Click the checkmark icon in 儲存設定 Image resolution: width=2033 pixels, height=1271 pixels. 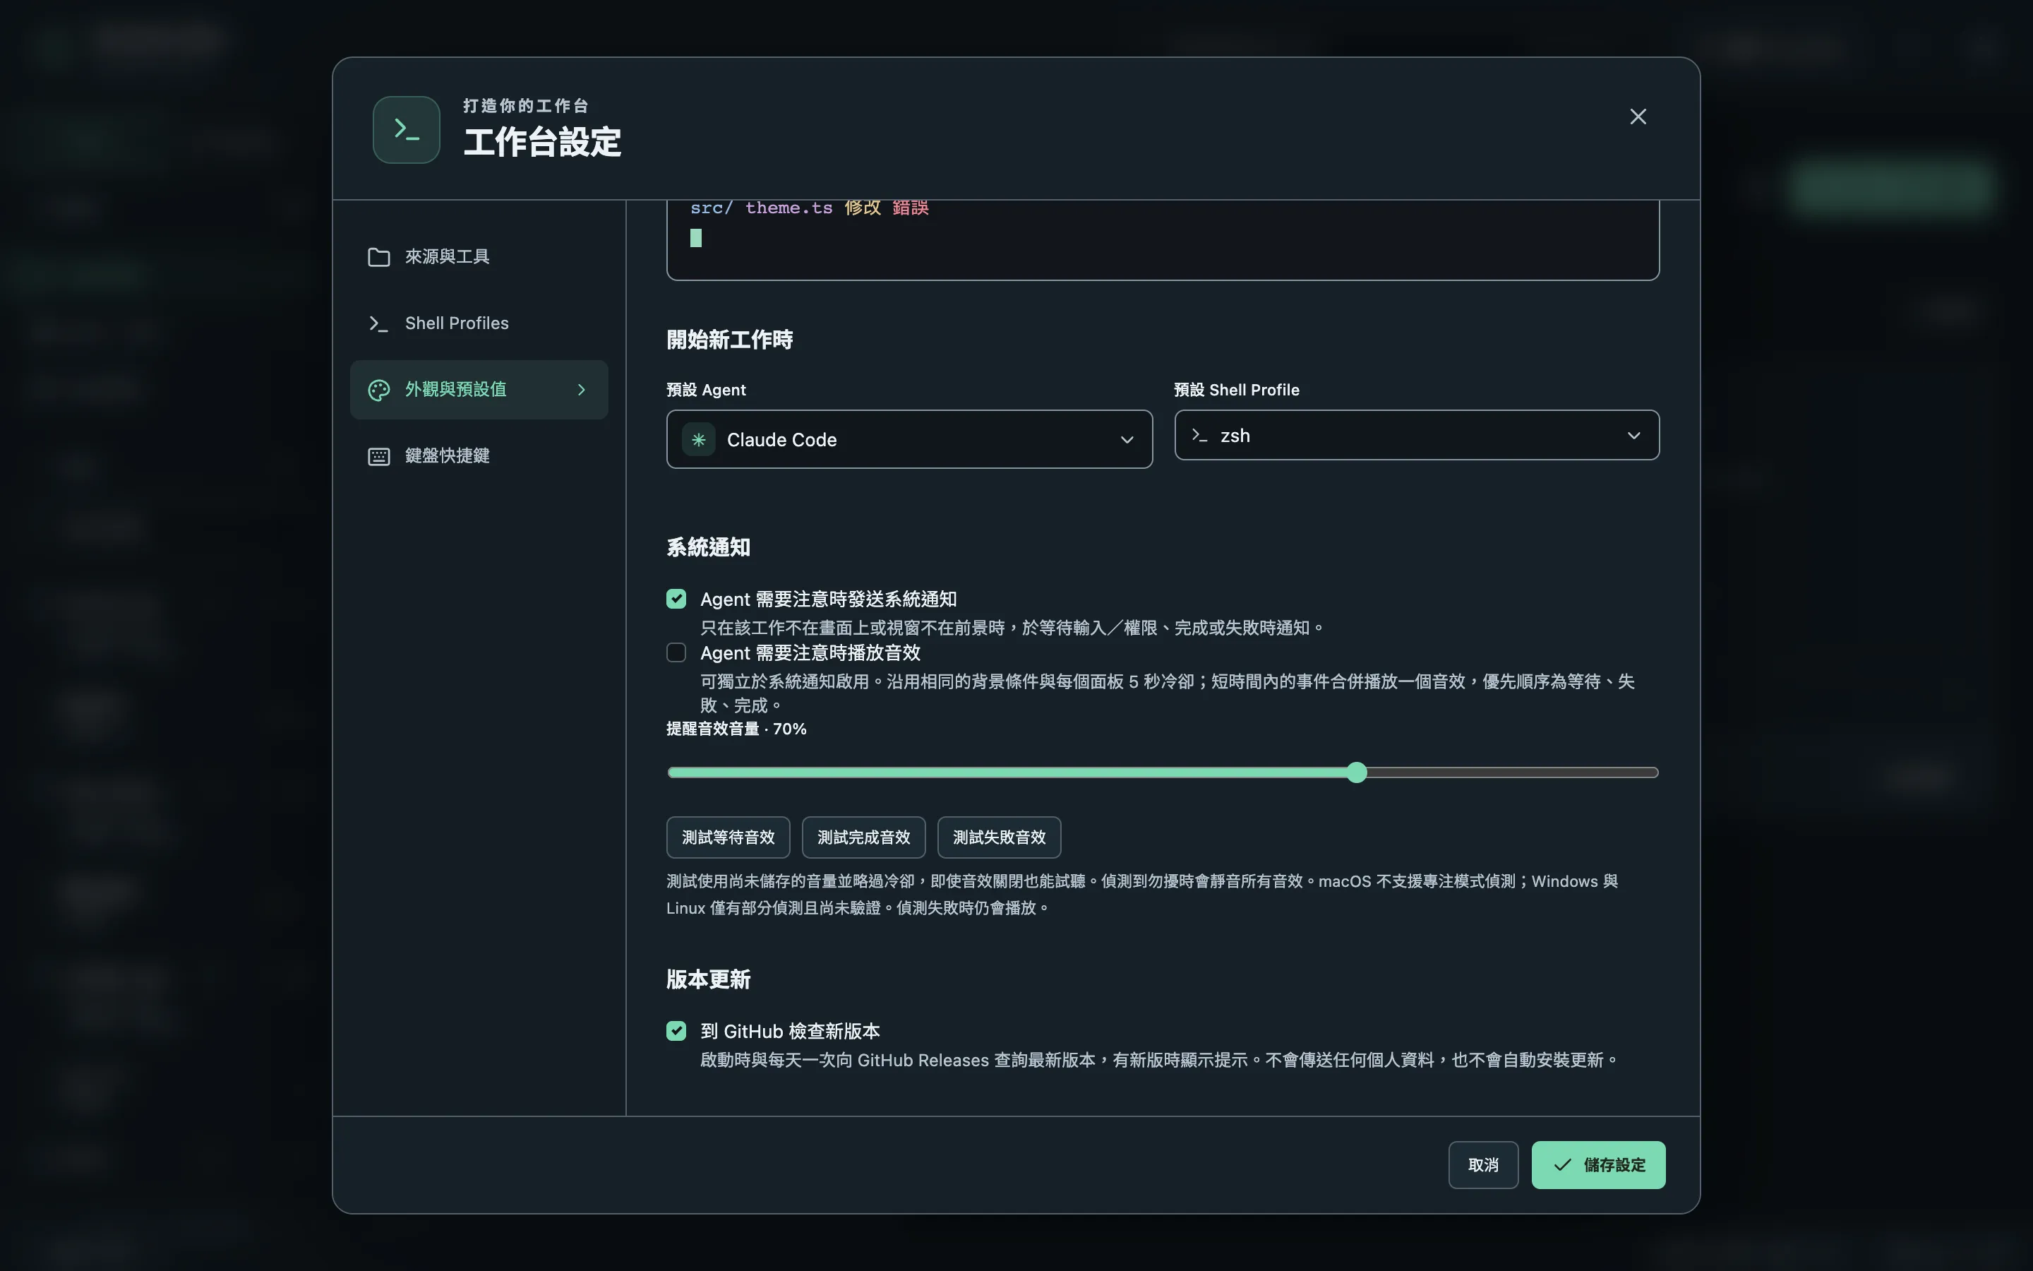[x=1561, y=1165]
